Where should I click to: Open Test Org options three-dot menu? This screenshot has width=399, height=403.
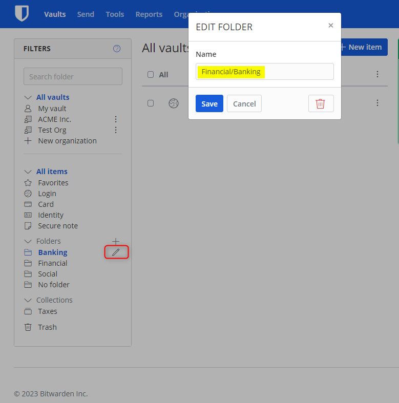click(x=116, y=130)
